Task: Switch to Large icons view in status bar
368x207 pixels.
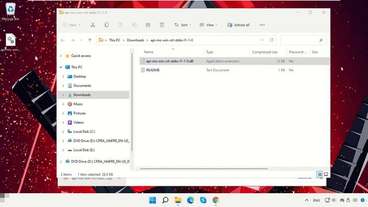Action: click(326, 174)
